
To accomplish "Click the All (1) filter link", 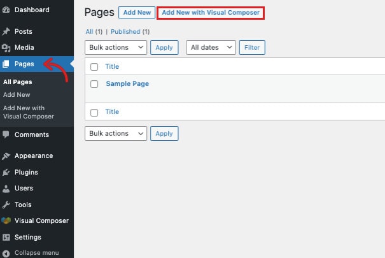I will coord(94,32).
